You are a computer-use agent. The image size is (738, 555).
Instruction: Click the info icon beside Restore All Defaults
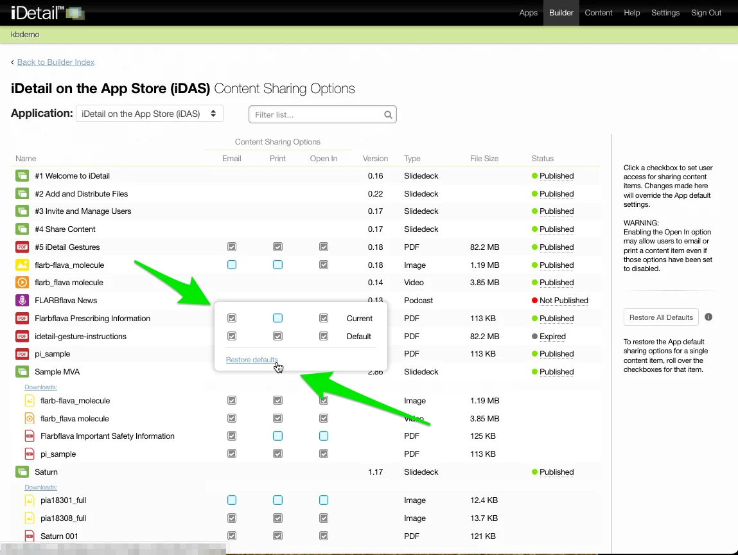tap(708, 317)
